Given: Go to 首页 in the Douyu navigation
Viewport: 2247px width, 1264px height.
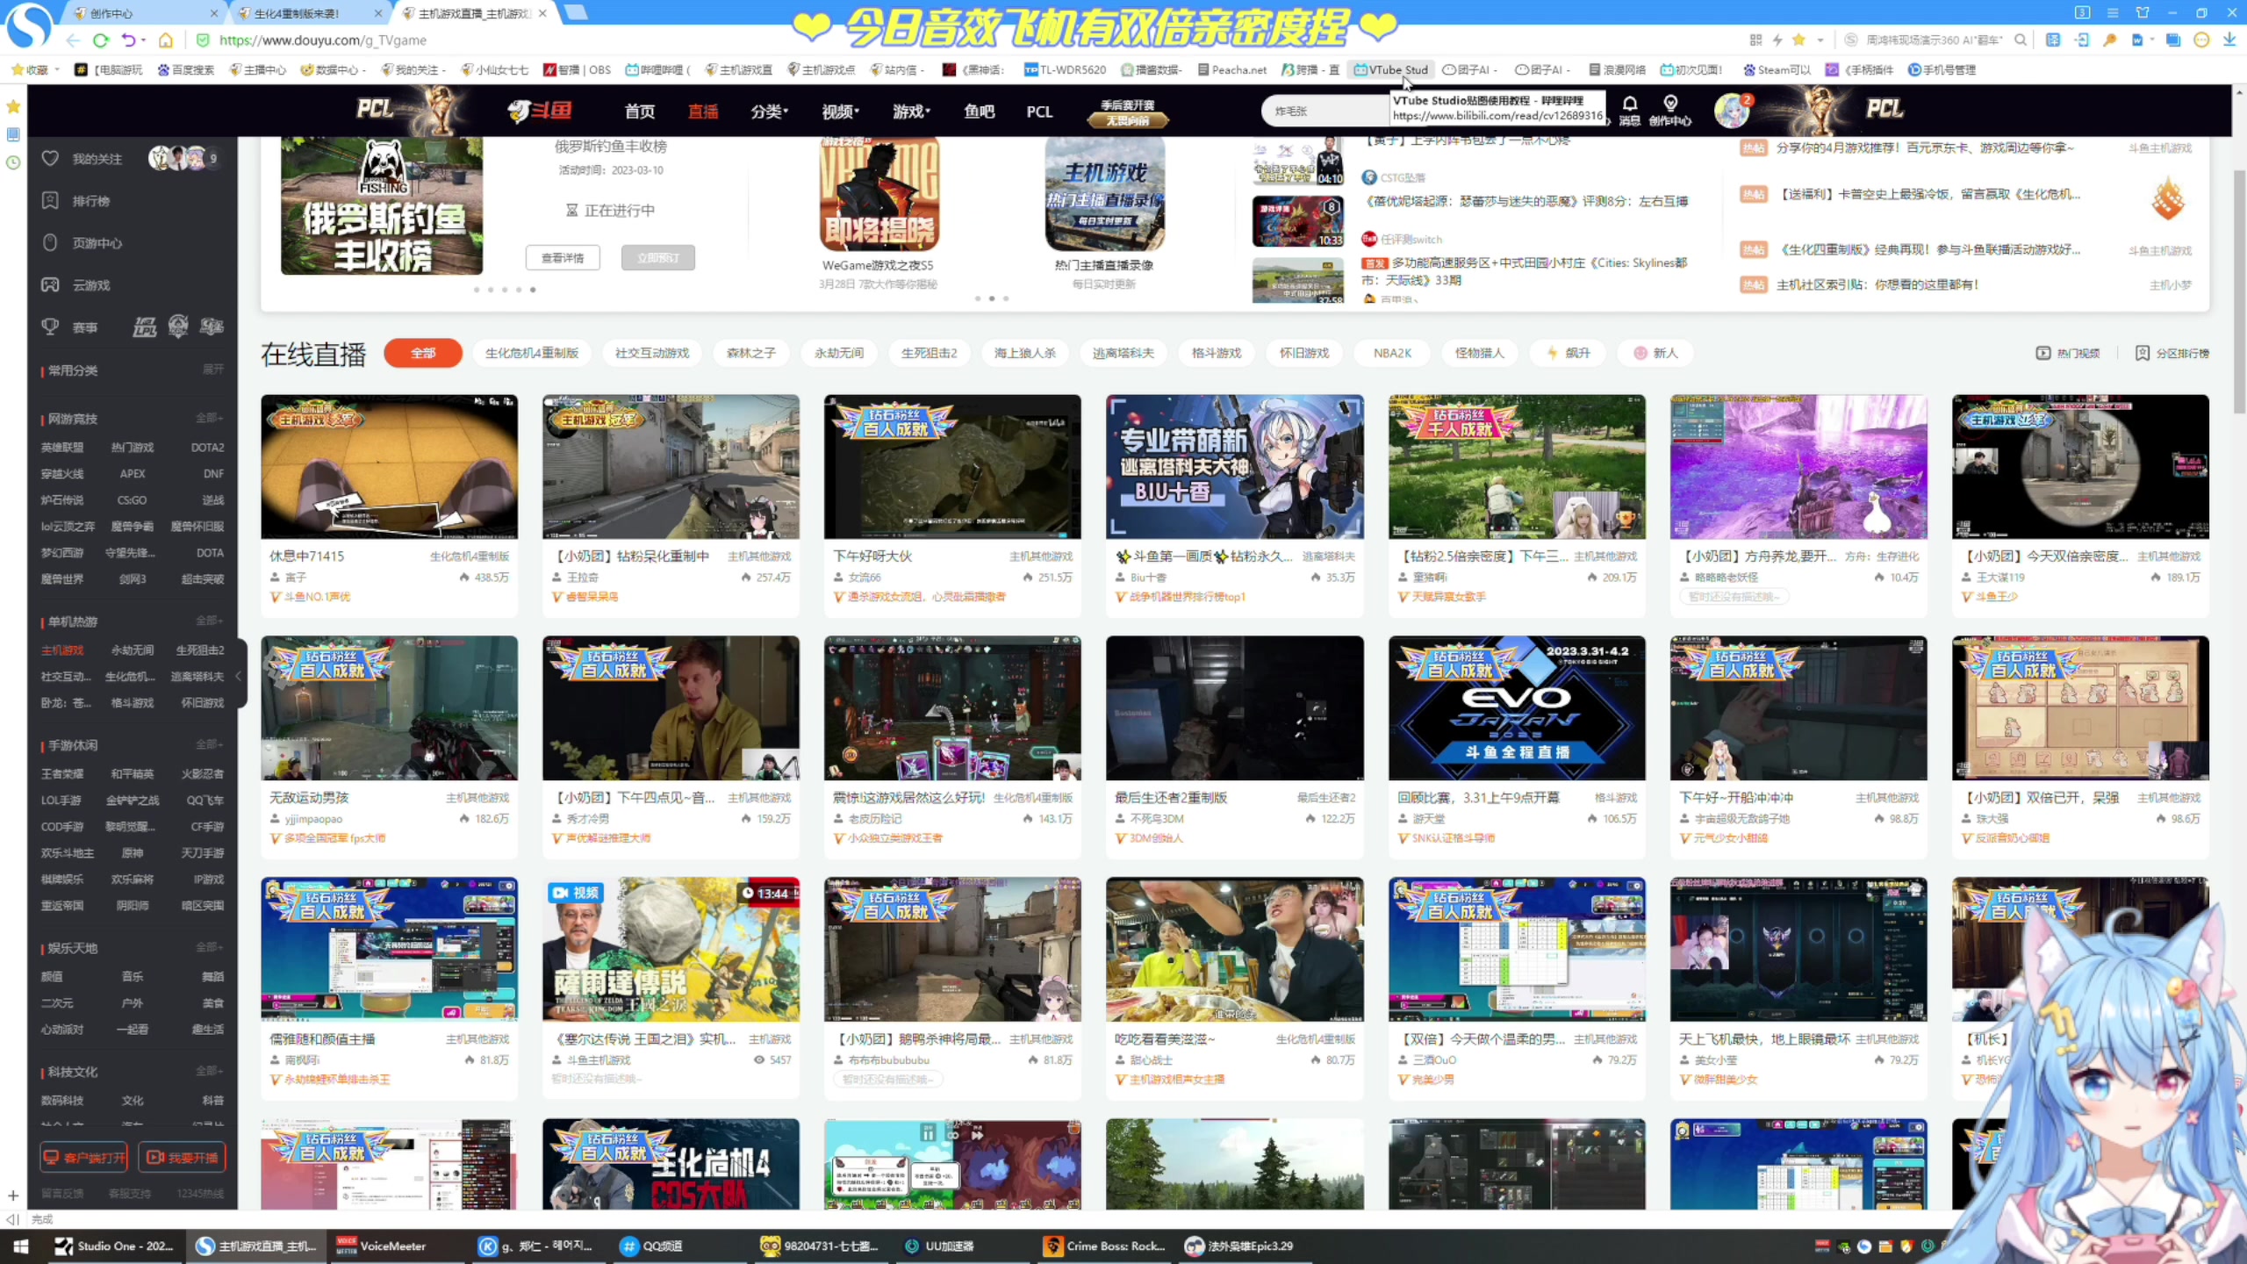Looking at the screenshot, I should point(639,111).
